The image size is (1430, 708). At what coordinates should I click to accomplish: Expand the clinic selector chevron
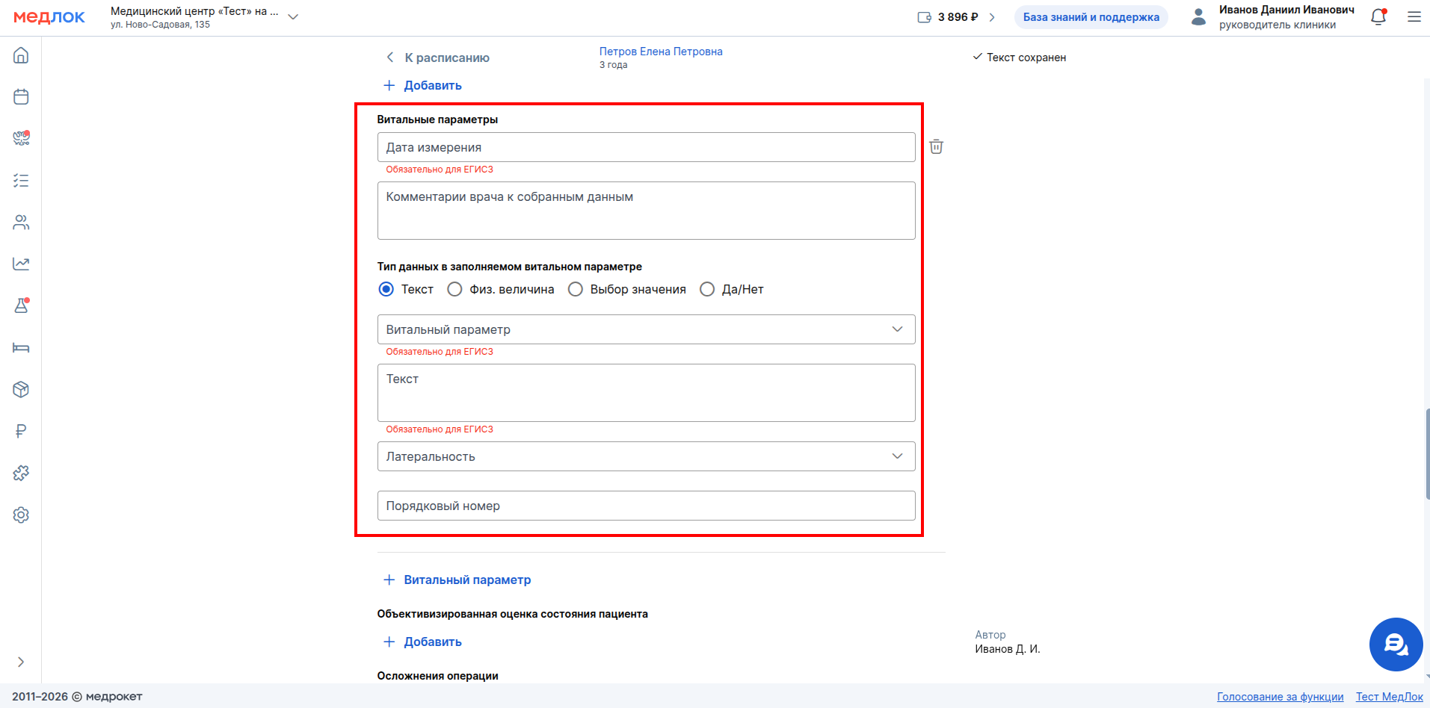[x=293, y=17]
